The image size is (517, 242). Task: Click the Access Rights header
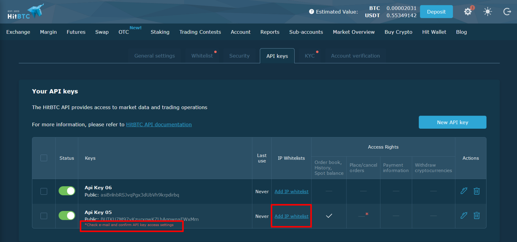pyautogui.click(x=383, y=147)
